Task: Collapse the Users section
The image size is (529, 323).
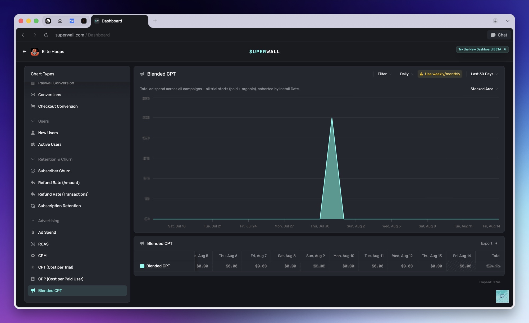Action: pos(33,121)
